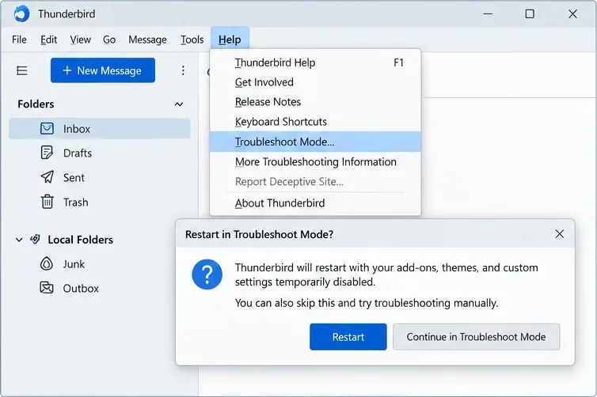Open the View menu
The width and height of the screenshot is (597, 397).
(x=80, y=40)
